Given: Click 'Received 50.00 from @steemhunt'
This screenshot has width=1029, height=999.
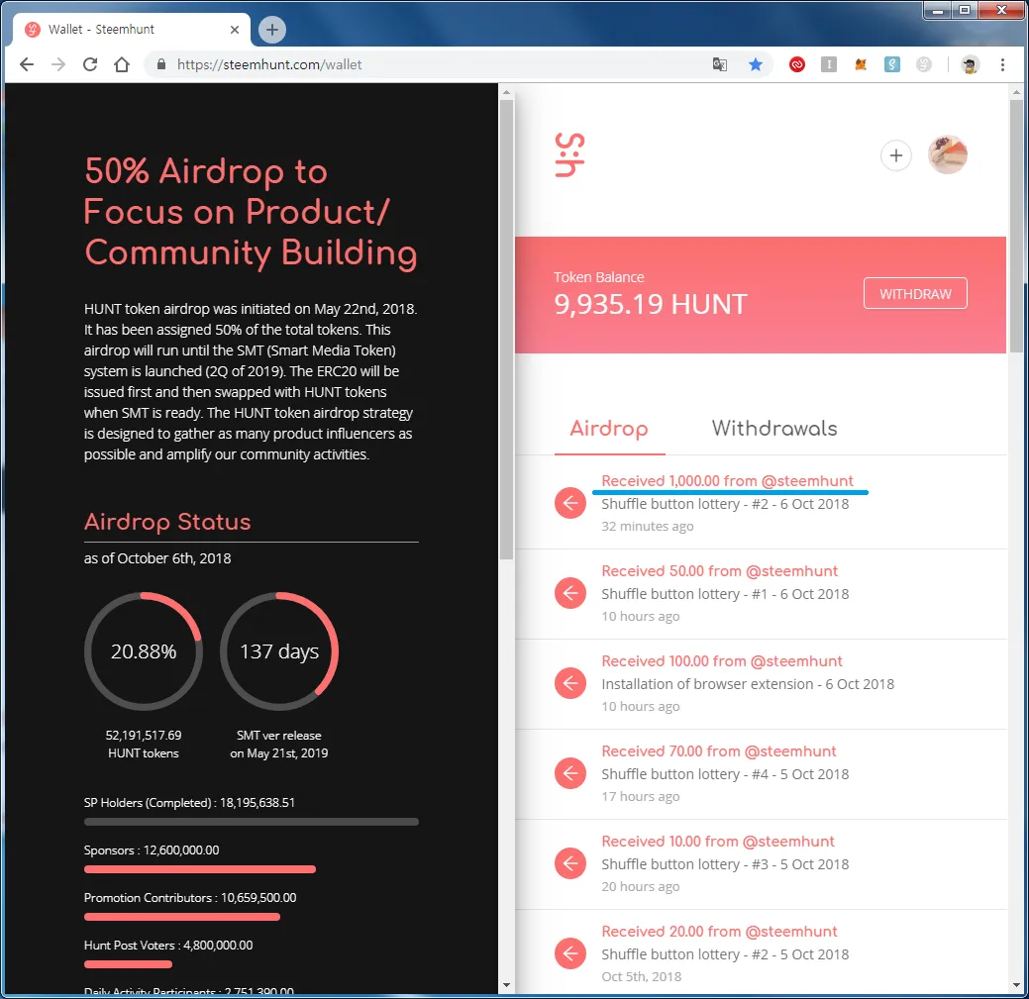Looking at the screenshot, I should (719, 570).
